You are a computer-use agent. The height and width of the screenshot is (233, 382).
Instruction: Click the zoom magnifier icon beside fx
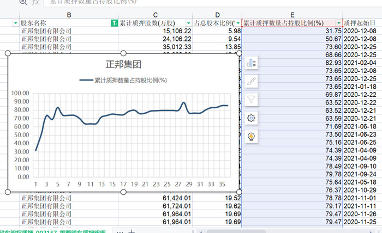pos(23,2)
